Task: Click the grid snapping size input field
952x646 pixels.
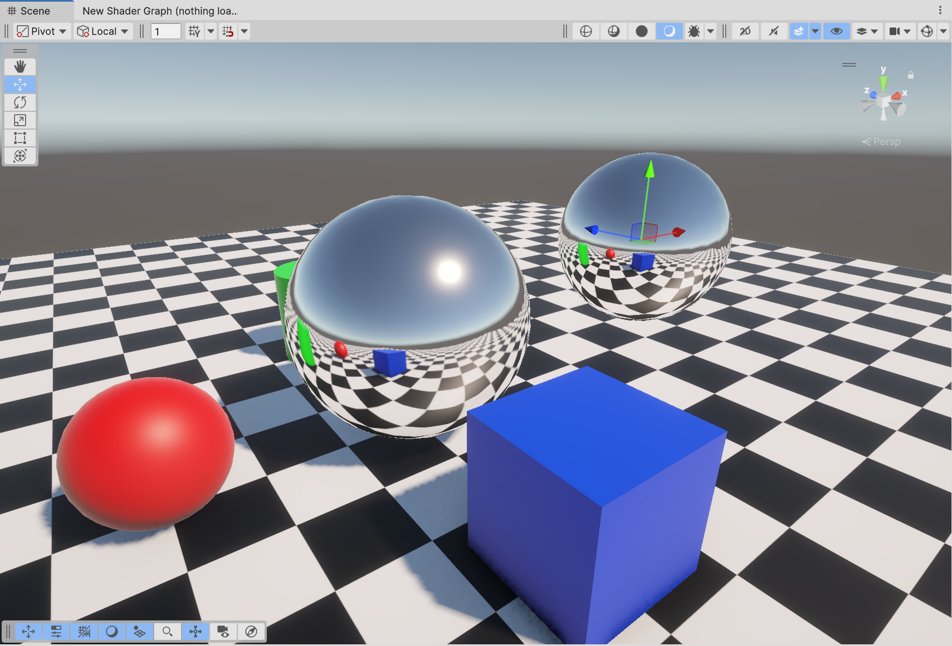Action: point(166,31)
